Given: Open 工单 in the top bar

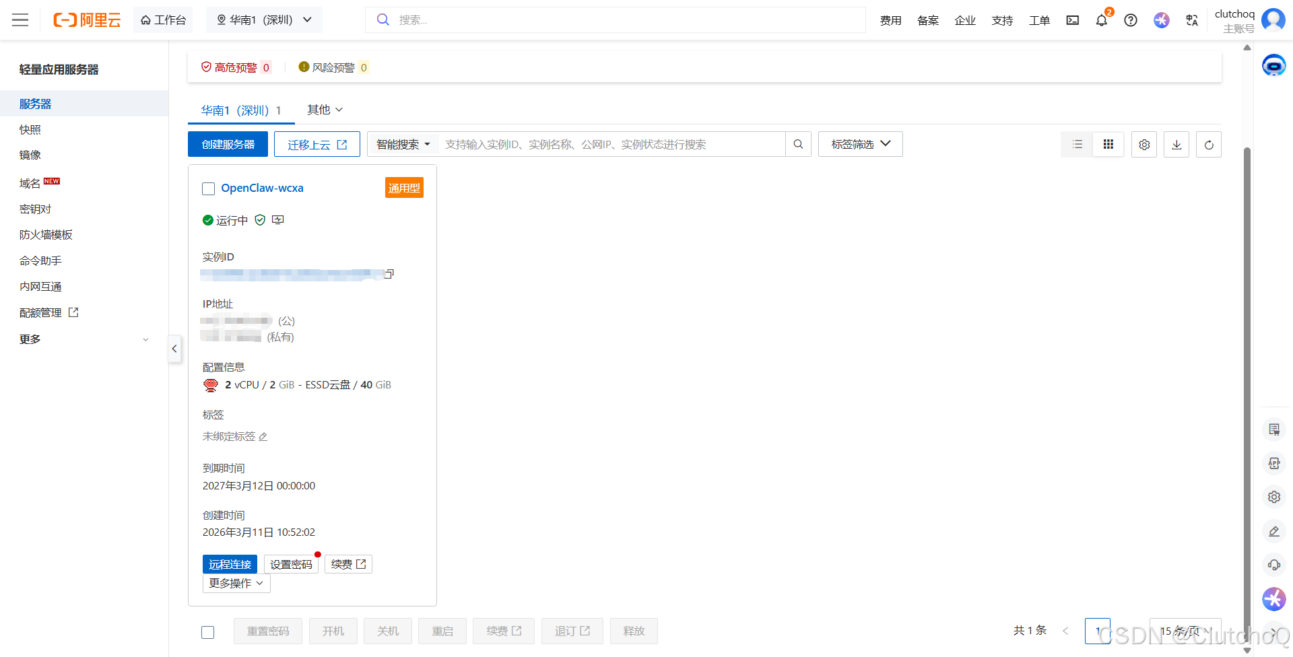Looking at the screenshot, I should pos(1039,20).
